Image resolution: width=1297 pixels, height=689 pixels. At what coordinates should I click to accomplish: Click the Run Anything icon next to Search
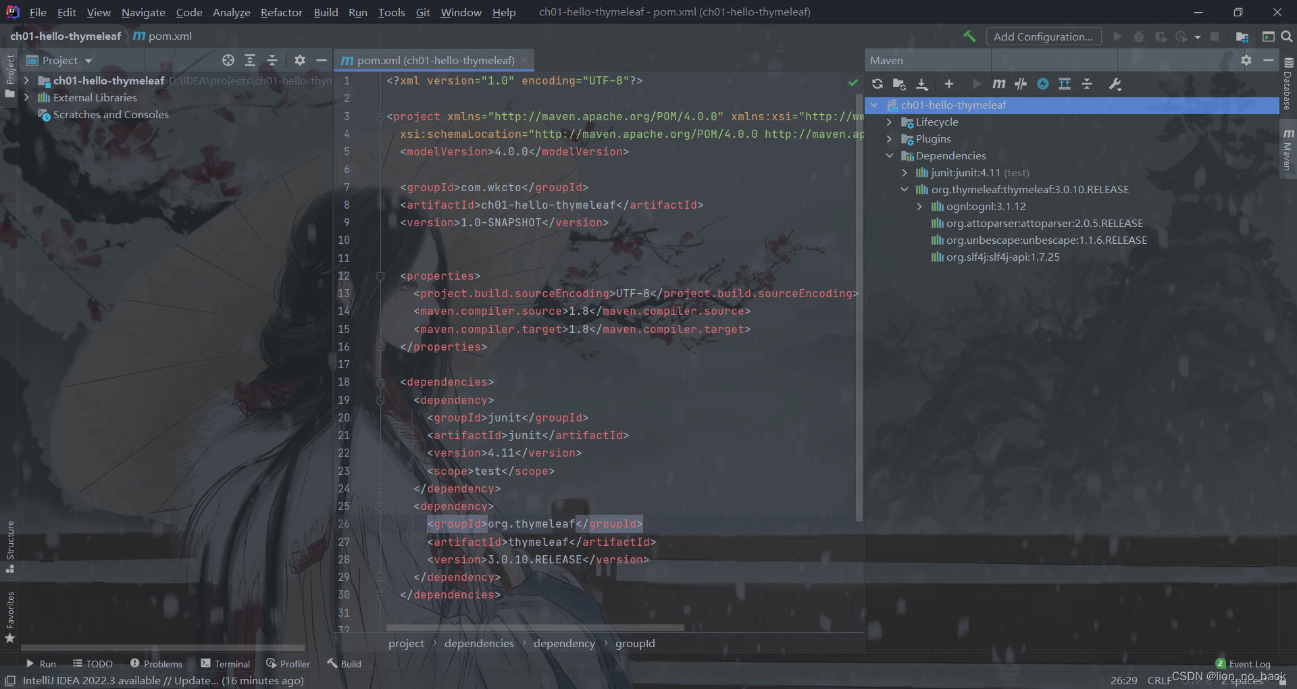pyautogui.click(x=1268, y=36)
